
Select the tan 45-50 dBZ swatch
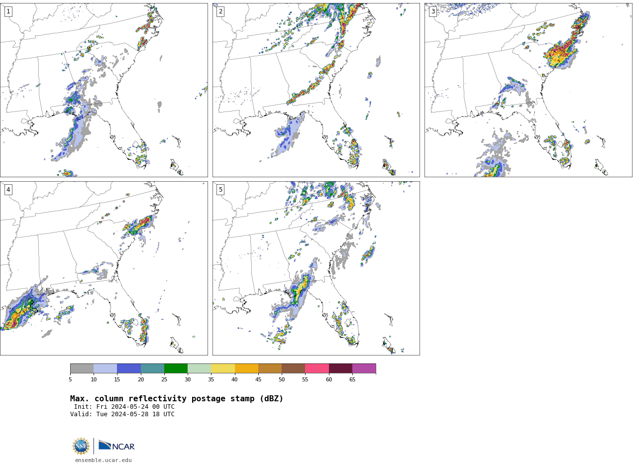270,368
